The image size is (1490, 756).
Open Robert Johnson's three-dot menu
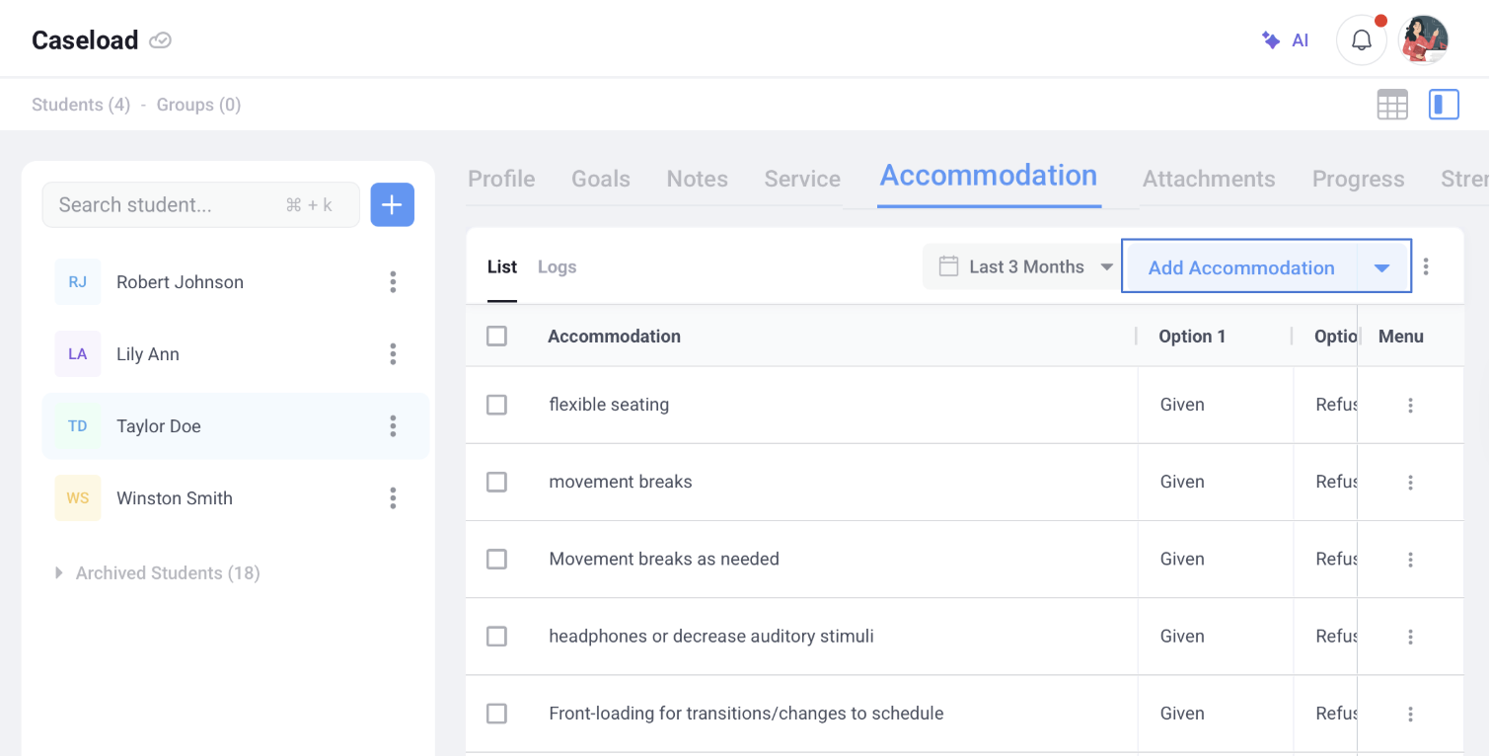(393, 282)
